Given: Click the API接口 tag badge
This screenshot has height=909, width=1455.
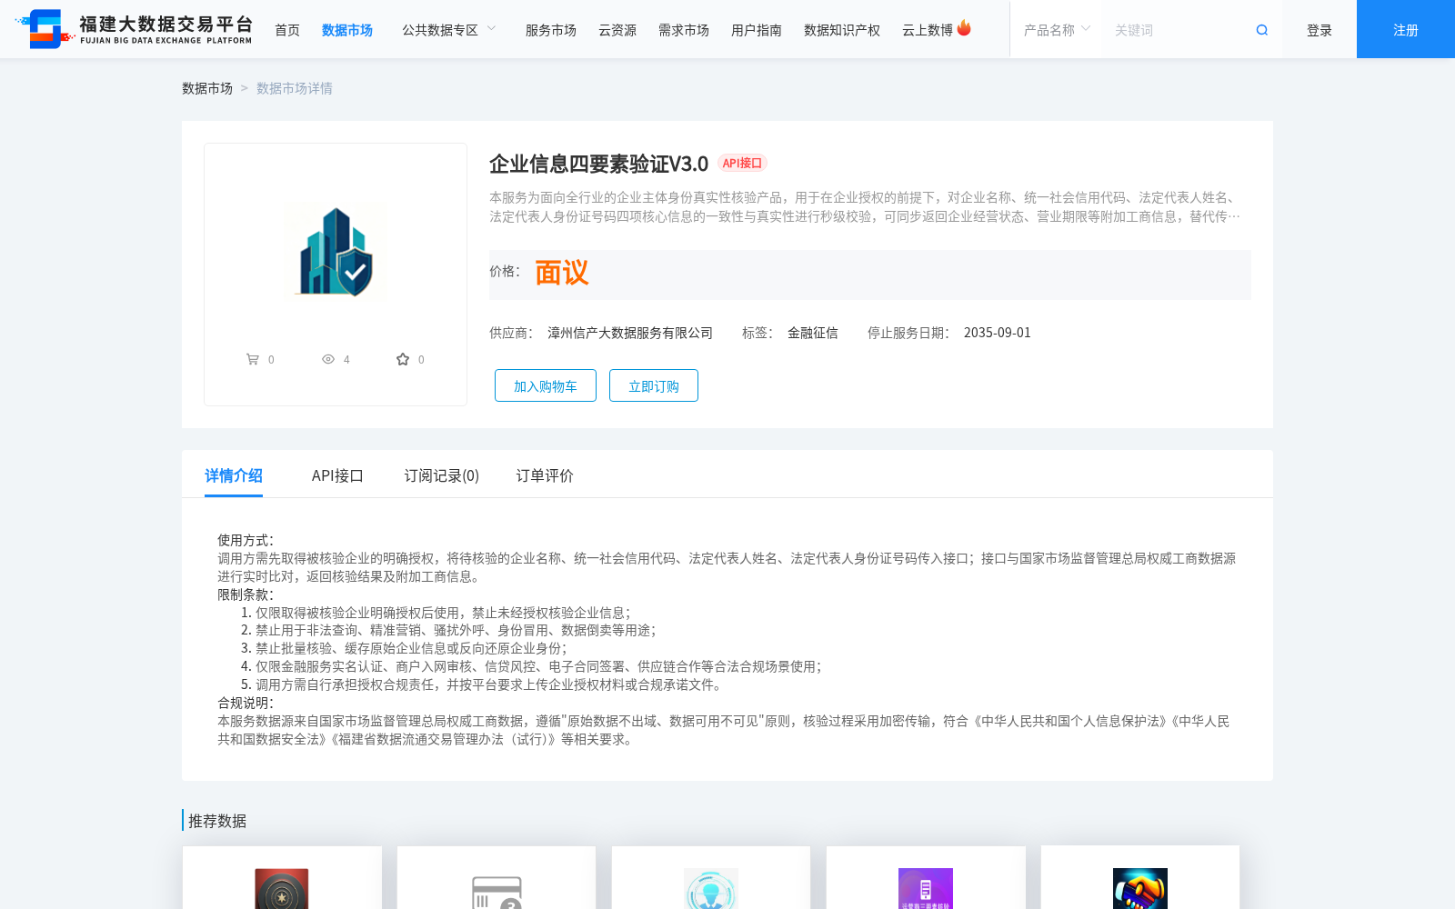Looking at the screenshot, I should coord(742,163).
